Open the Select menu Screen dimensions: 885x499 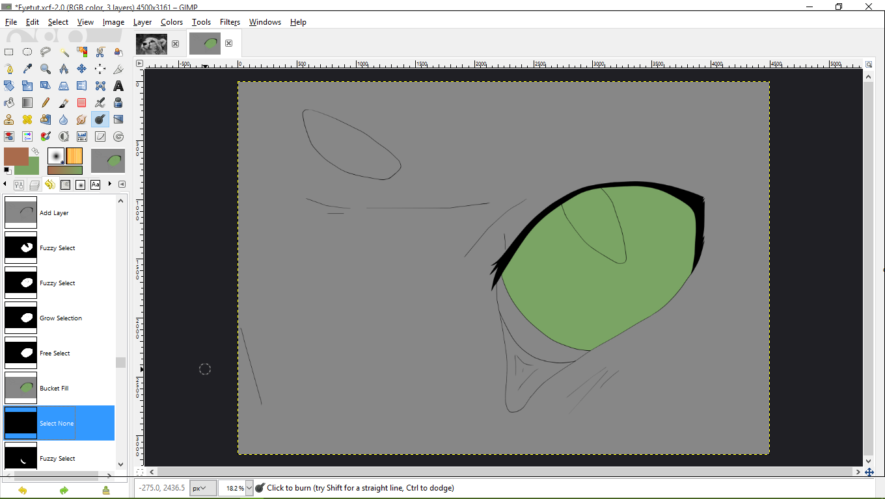point(58,22)
